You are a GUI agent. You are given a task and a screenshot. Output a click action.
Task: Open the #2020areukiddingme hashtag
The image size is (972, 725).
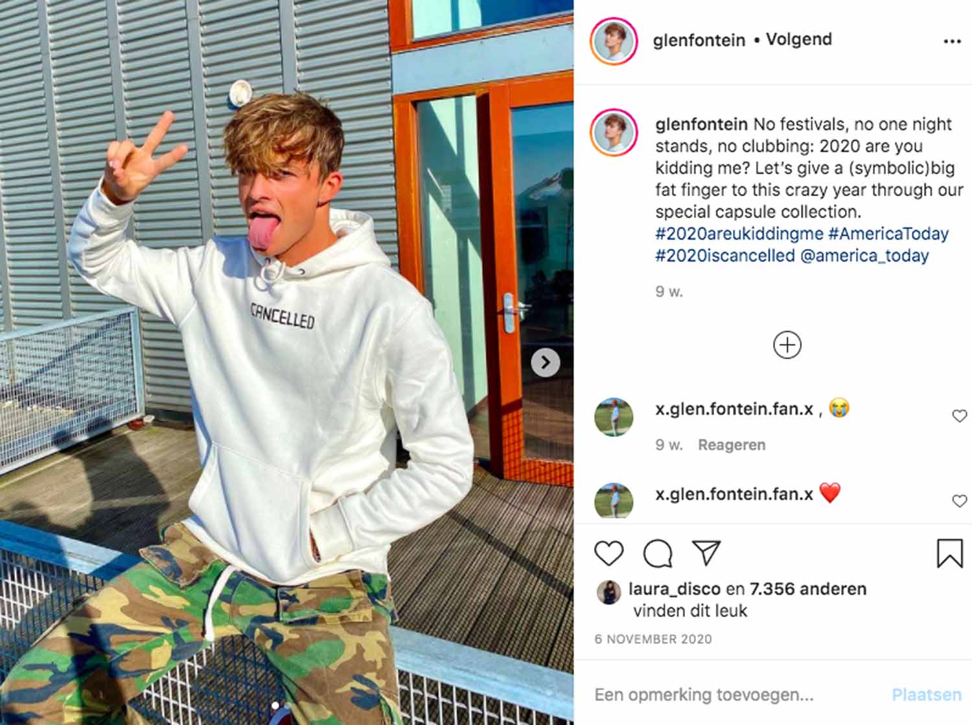(739, 234)
